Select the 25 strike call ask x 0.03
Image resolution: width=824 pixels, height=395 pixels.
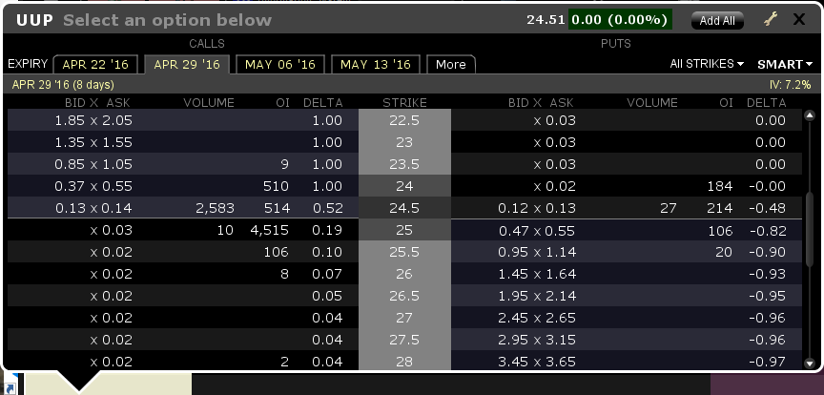111,230
